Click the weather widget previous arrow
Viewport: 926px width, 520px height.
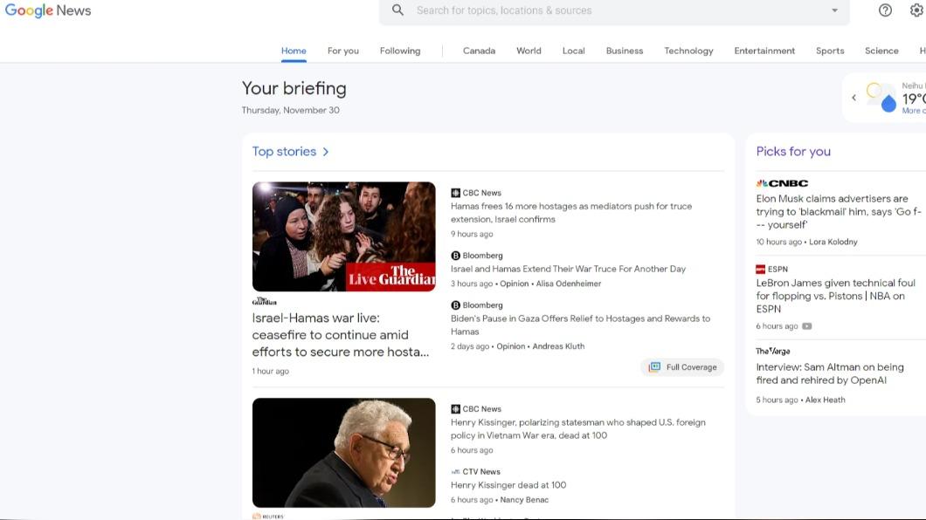tap(853, 97)
